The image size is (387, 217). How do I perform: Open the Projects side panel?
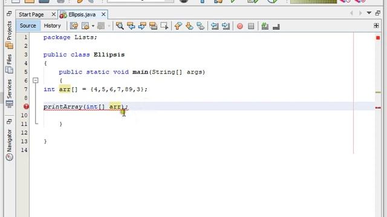[9, 31]
